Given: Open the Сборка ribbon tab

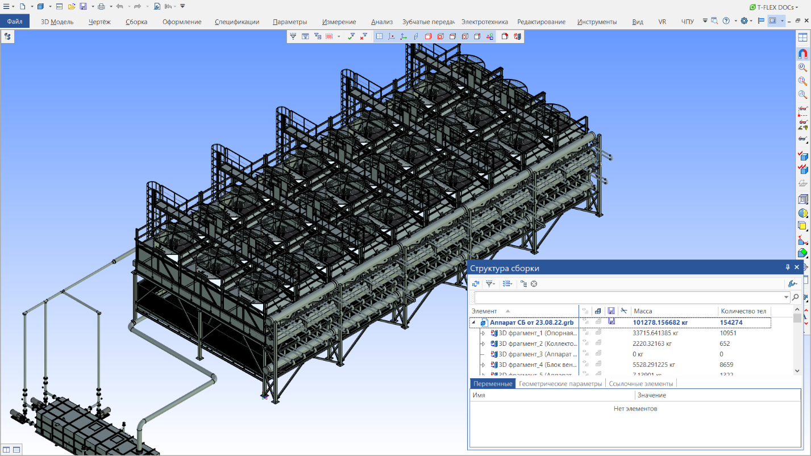Looking at the screenshot, I should click(x=136, y=22).
